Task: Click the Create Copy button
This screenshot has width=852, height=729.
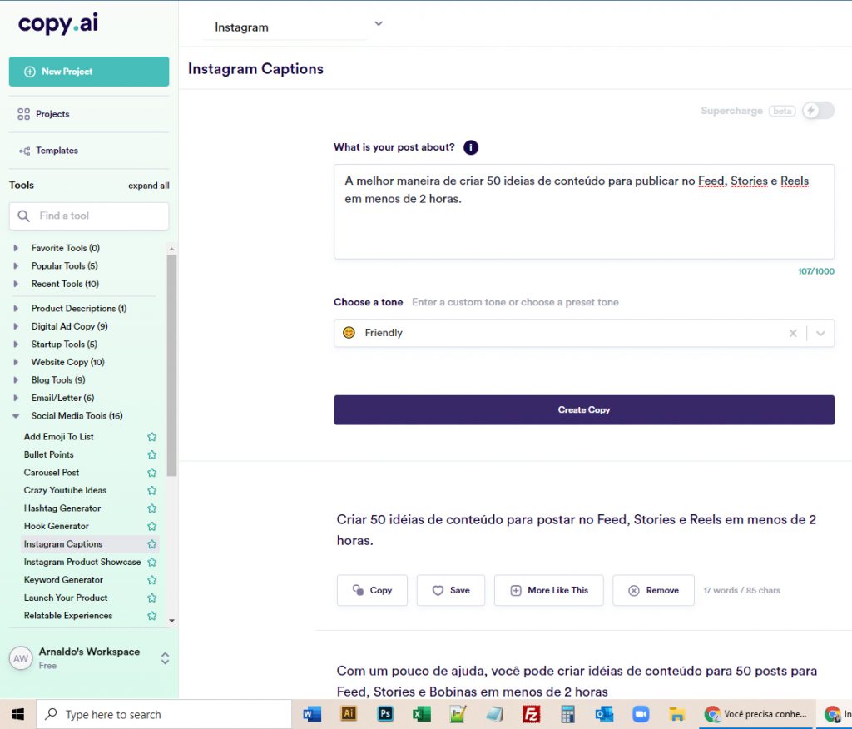Action: point(584,410)
